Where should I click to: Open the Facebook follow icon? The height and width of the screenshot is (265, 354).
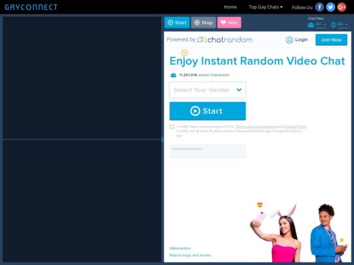[x=319, y=7]
